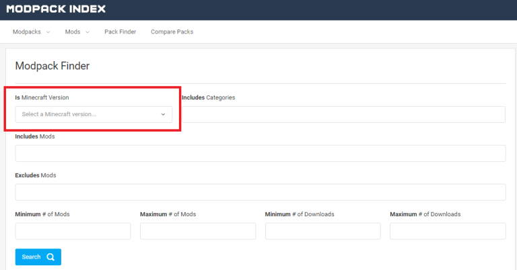This screenshot has width=517, height=270.
Task: Focus the Excludes Mods field
Action: tap(261, 192)
